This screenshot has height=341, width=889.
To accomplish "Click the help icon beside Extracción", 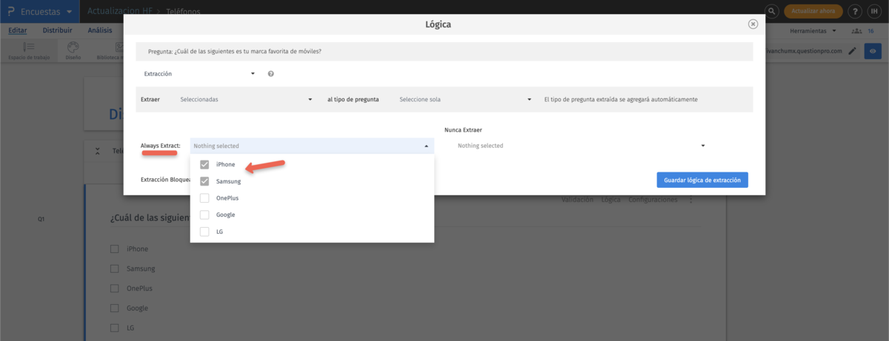I will pyautogui.click(x=271, y=74).
